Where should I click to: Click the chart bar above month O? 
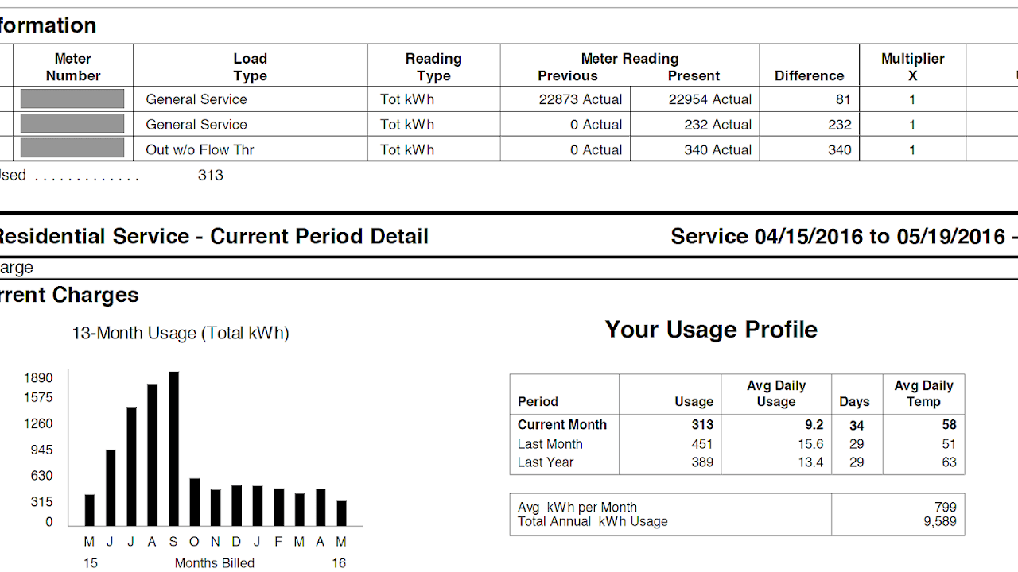point(195,502)
